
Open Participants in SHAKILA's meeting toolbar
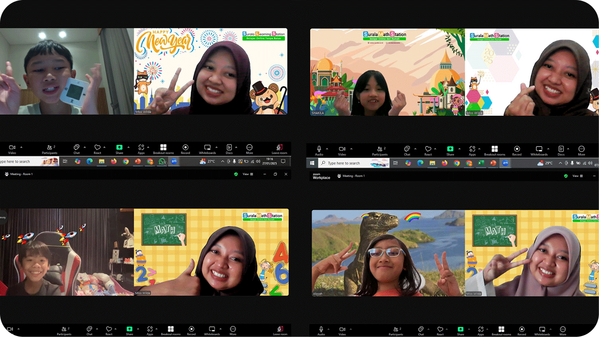coord(380,150)
